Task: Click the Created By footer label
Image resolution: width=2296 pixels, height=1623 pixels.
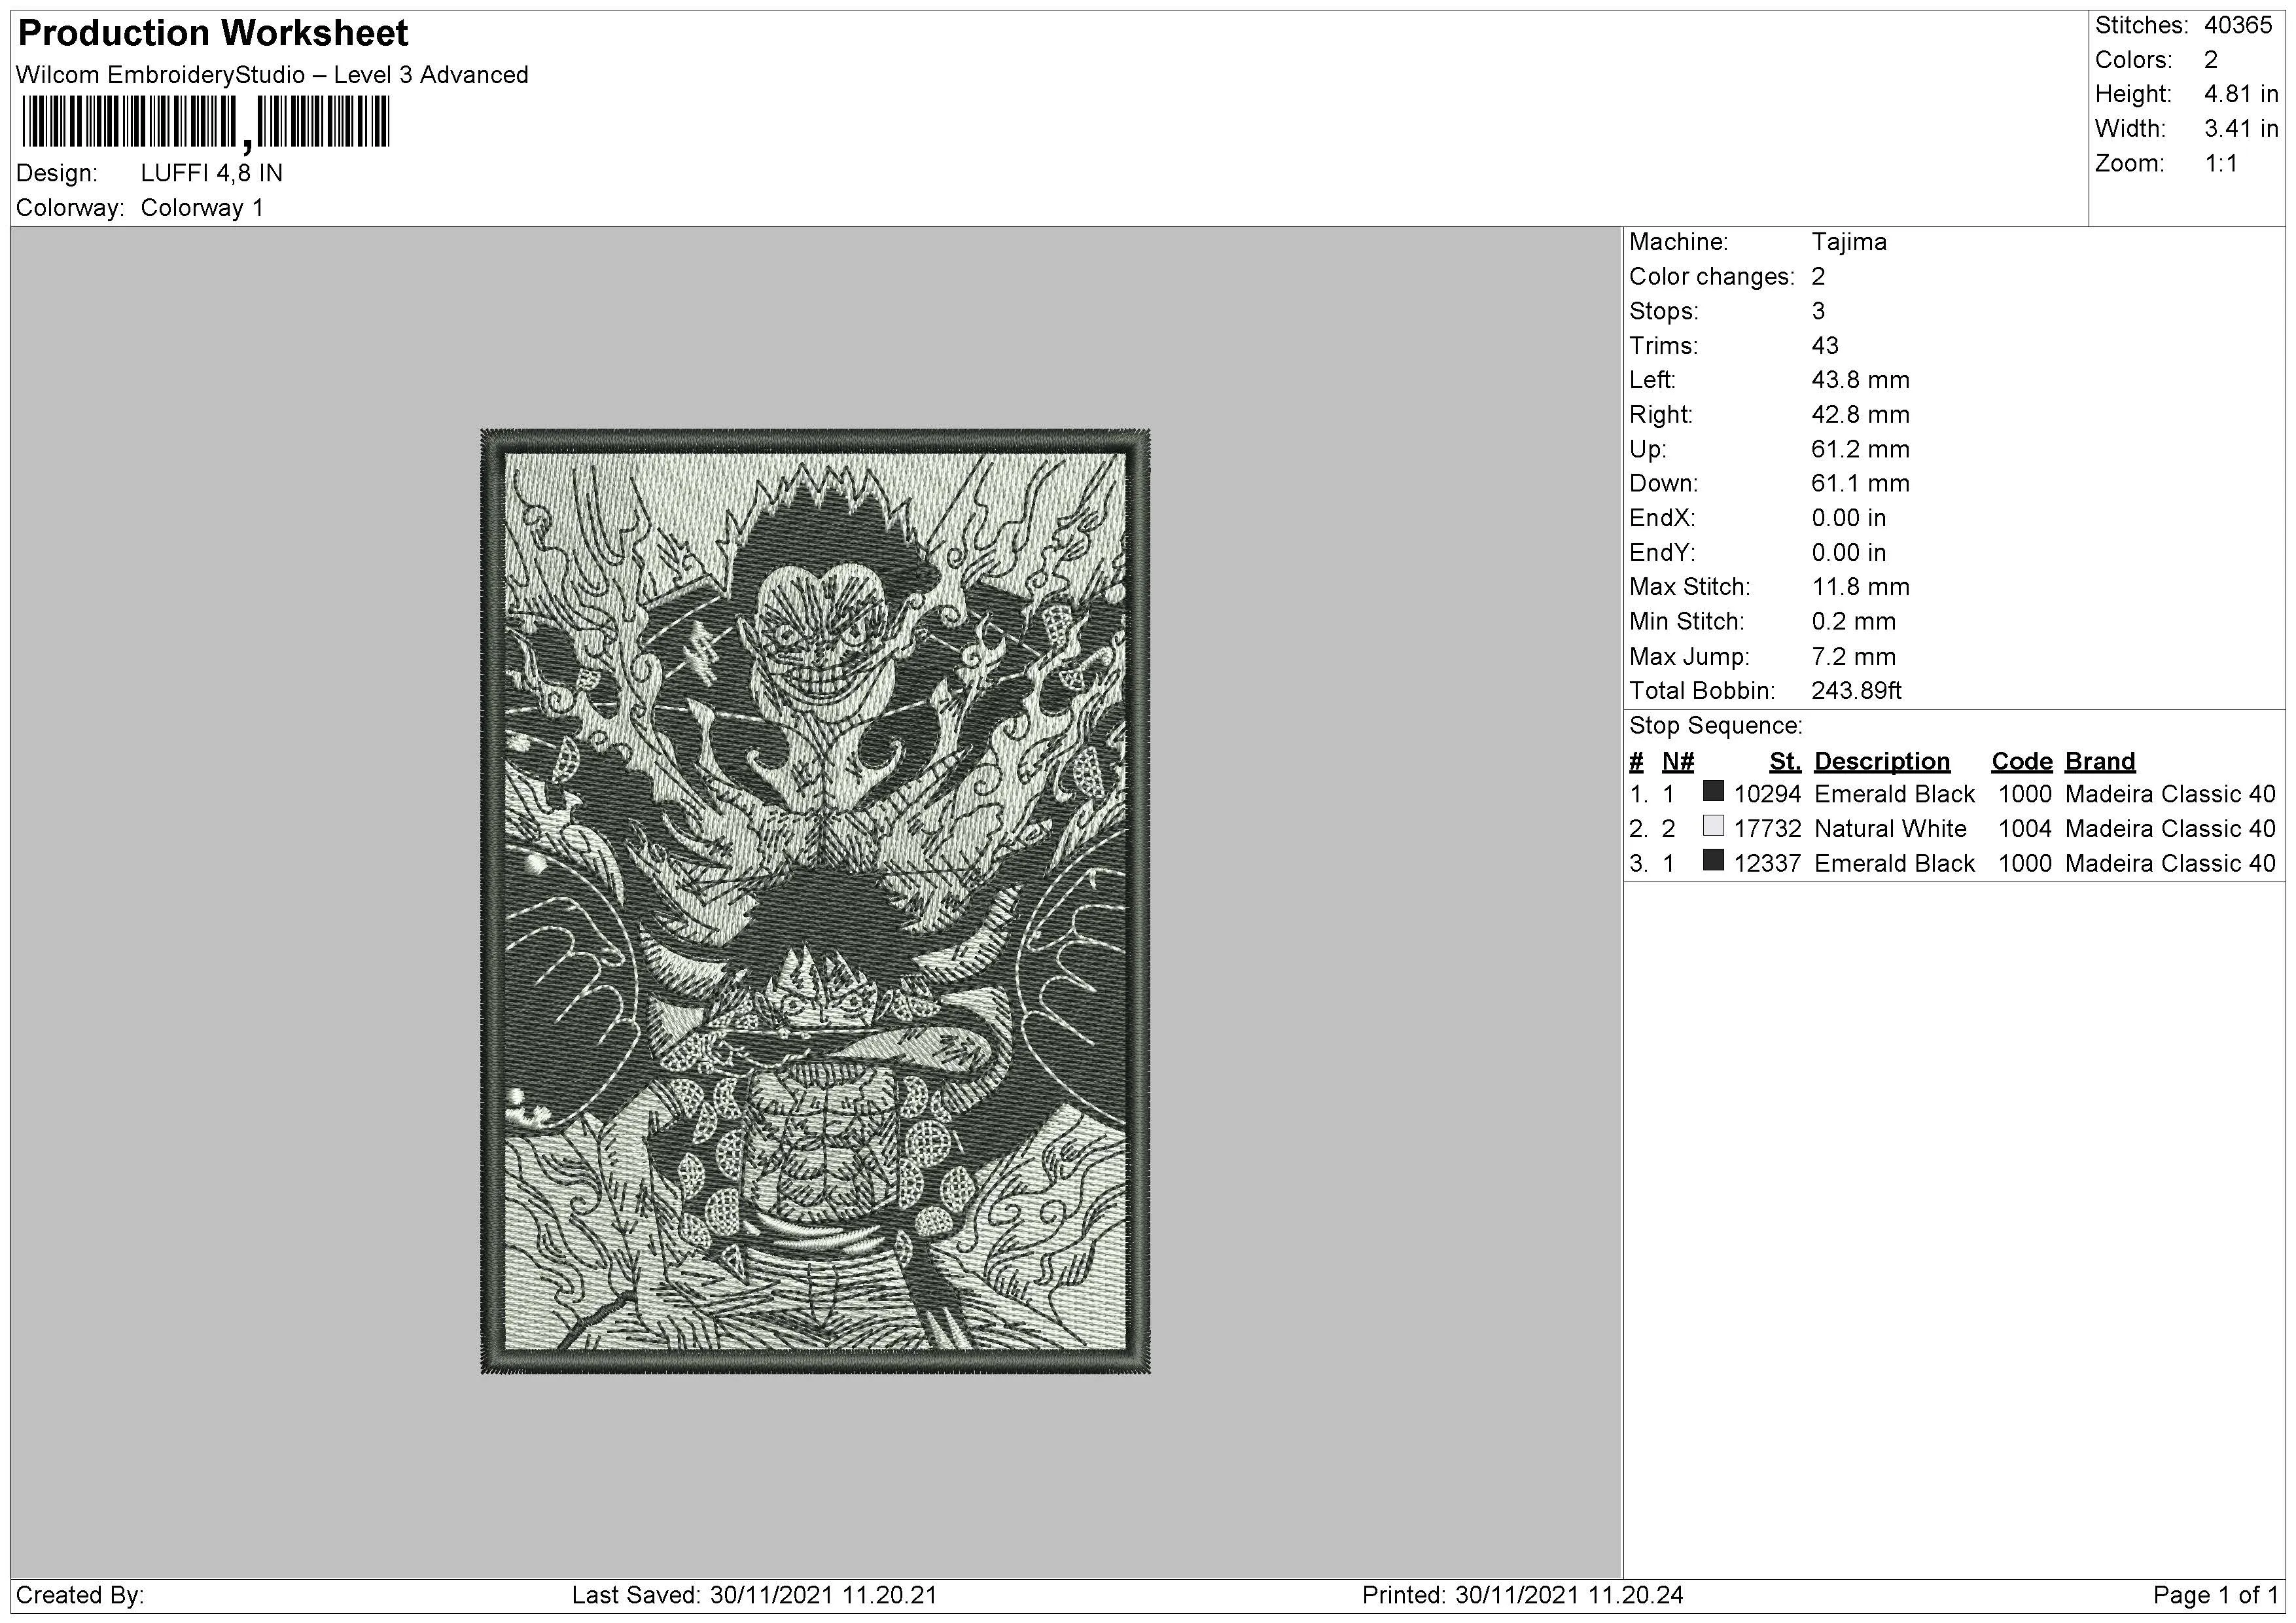Action: (x=80, y=1596)
